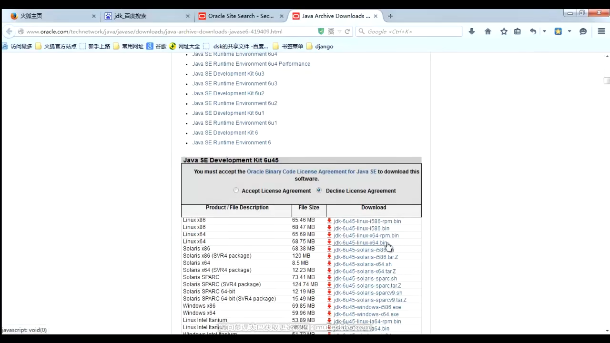The width and height of the screenshot is (610, 343).
Task: Open the address bar history dropdown arrow
Action: 339,31
